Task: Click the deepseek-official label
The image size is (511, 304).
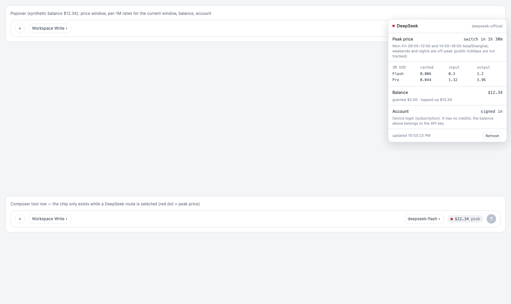Action: pyautogui.click(x=487, y=26)
